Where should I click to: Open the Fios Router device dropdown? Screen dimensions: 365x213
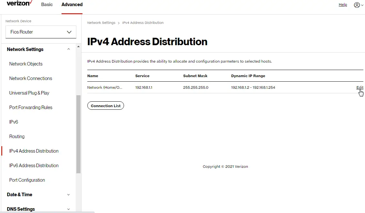[x=41, y=32]
